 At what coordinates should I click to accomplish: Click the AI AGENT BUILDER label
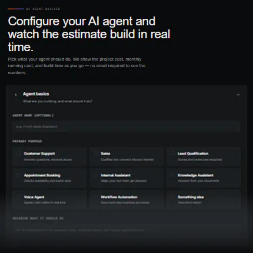(43, 9)
